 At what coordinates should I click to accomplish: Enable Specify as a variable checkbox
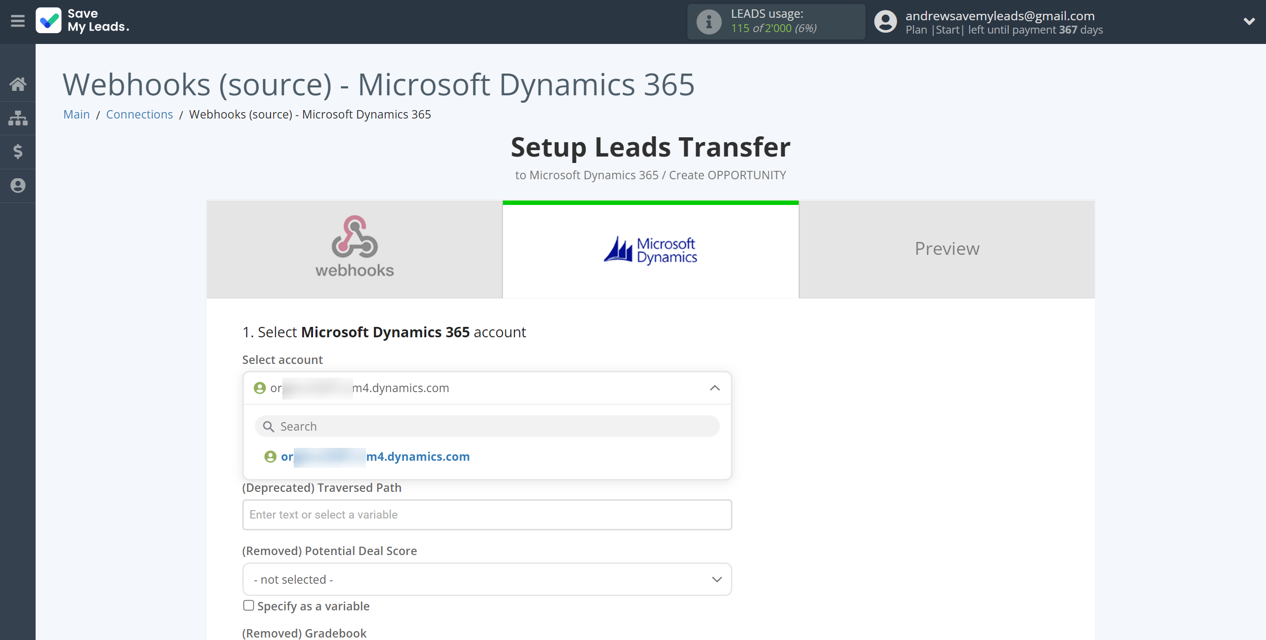point(249,605)
